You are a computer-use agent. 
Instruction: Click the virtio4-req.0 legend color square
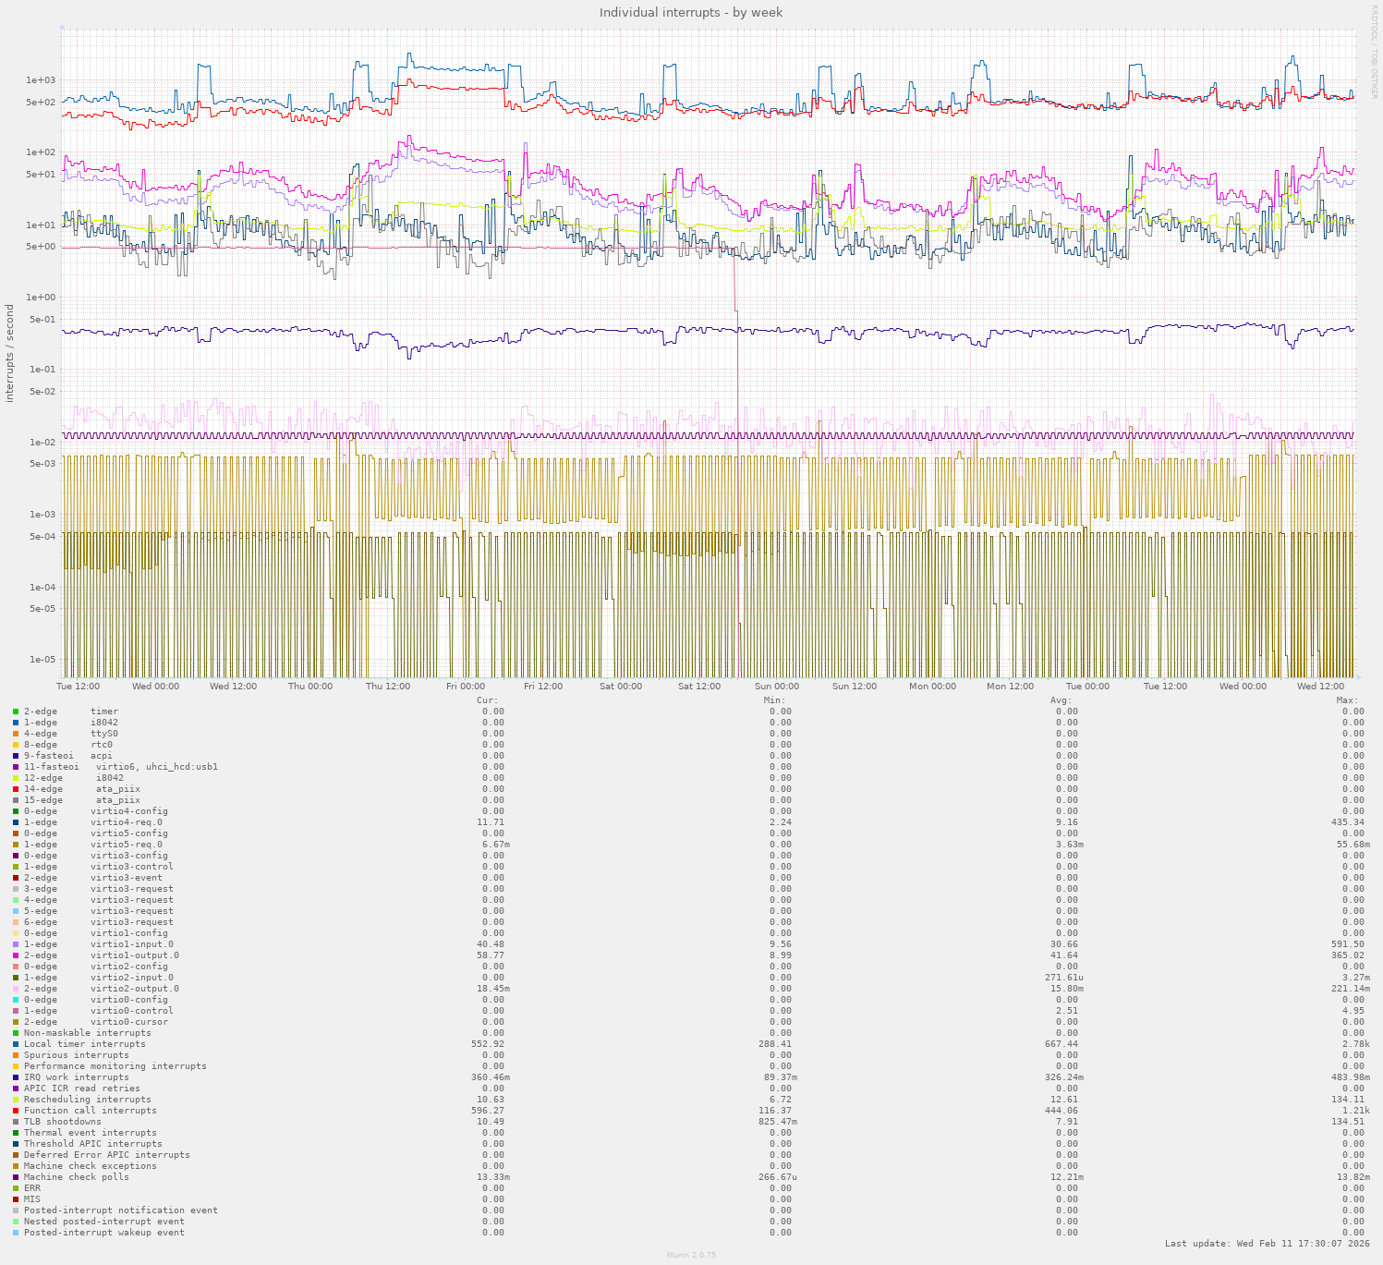coord(16,822)
